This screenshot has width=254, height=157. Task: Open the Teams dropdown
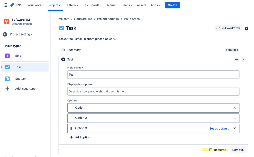[112, 5]
